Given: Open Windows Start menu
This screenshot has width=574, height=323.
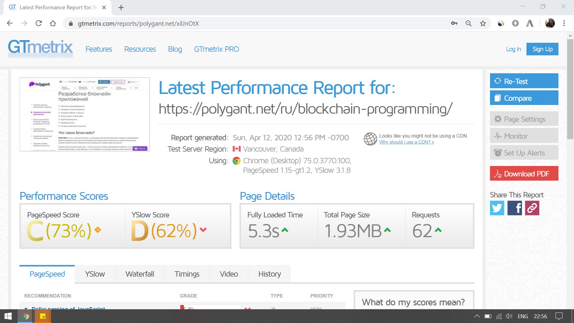Looking at the screenshot, I should (x=8, y=316).
